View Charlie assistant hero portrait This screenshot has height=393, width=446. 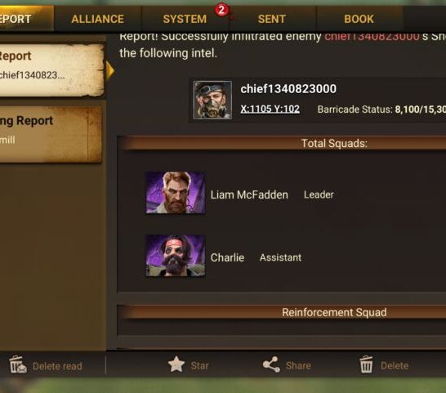coord(175,256)
